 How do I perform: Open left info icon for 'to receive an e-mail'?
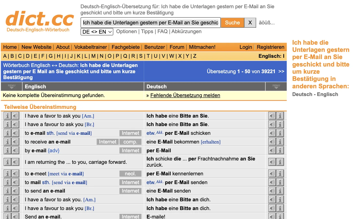(x=7, y=142)
